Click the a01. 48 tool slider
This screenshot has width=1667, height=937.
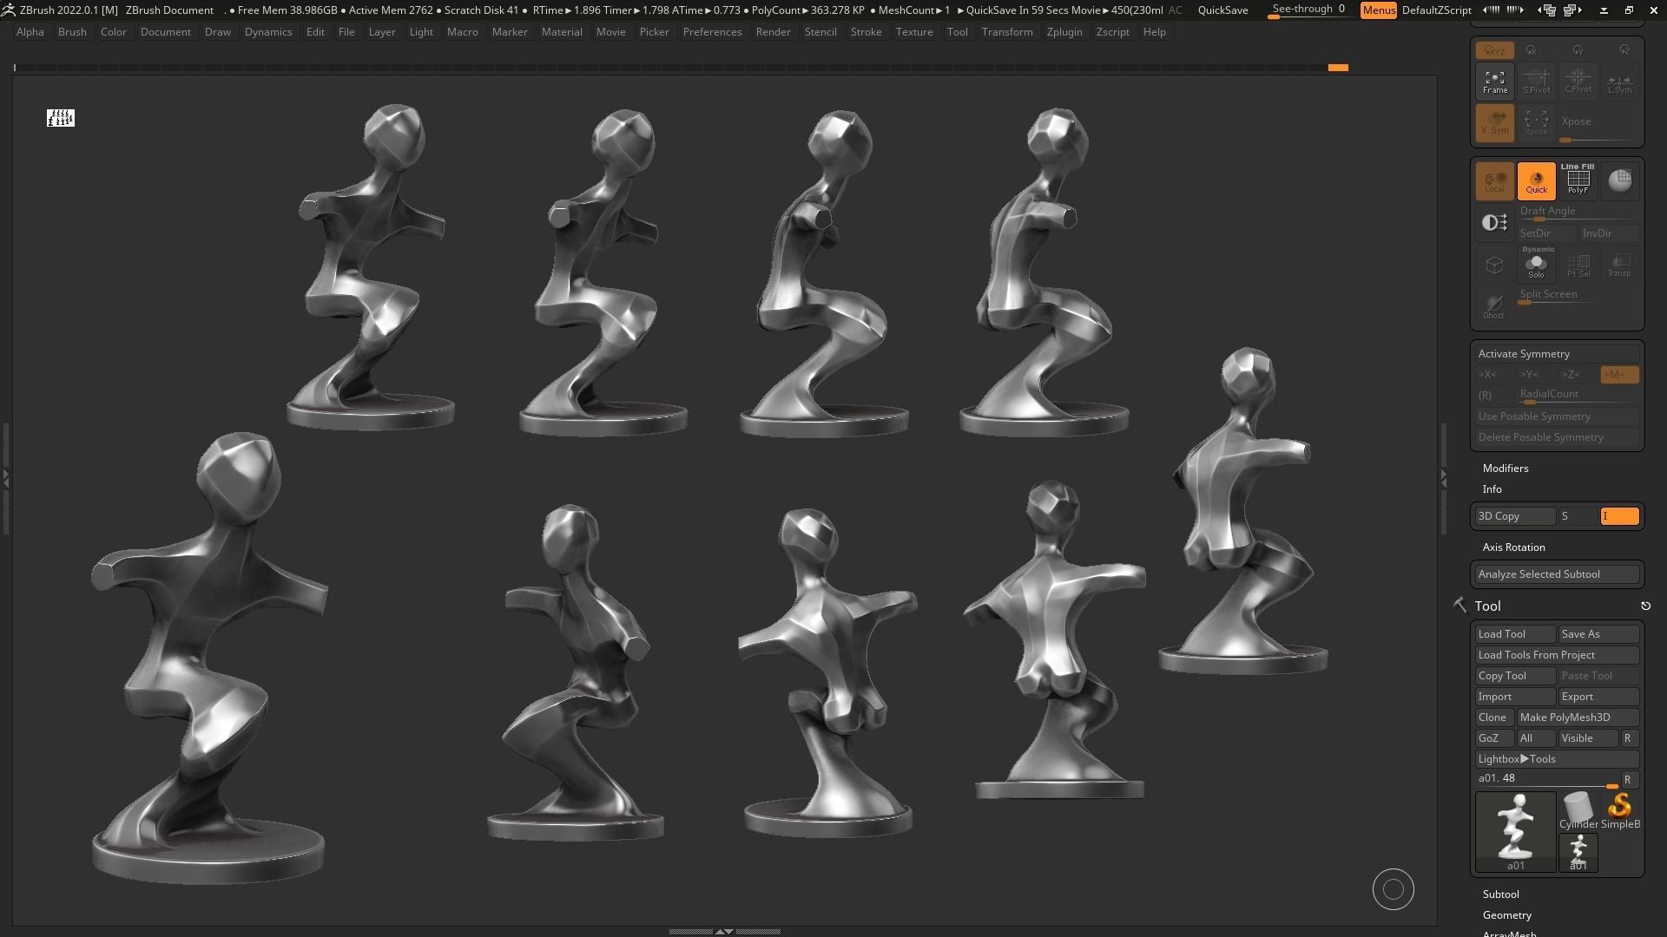(x=1546, y=779)
